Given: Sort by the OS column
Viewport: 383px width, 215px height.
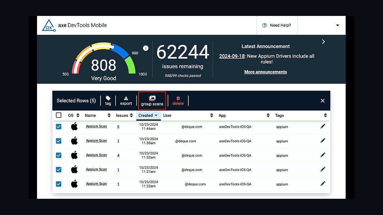Looking at the screenshot, I should tap(74, 115).
